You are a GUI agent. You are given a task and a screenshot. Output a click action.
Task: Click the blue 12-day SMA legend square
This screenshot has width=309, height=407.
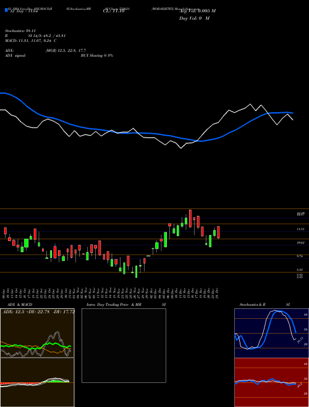(x=6, y=10)
